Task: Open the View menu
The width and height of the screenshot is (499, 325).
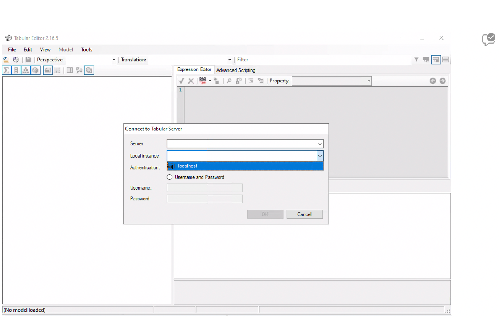Action: 45,49
